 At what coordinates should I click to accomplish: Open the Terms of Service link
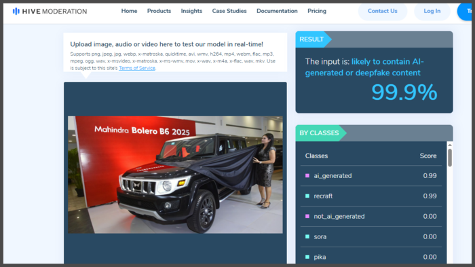137,68
